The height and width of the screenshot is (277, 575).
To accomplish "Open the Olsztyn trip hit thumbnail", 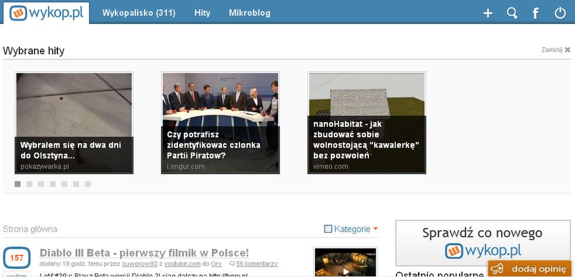I will [74, 123].
